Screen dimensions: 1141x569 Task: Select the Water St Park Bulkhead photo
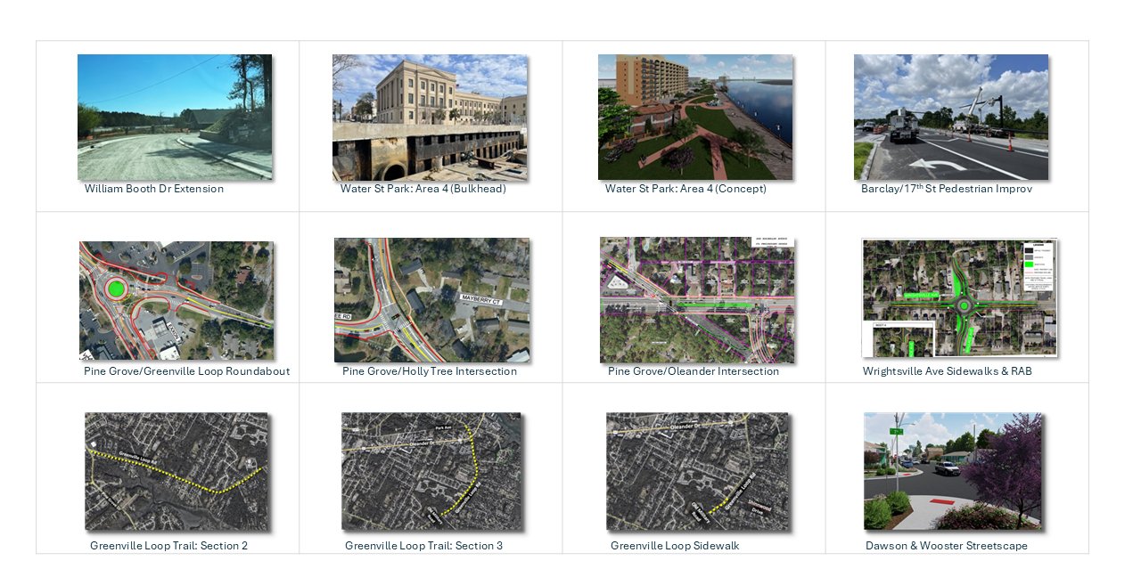click(x=430, y=117)
